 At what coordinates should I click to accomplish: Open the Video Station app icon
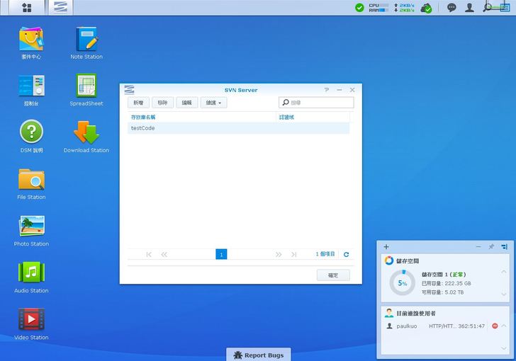(31, 320)
